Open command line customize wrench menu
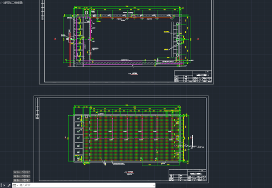The height and width of the screenshot is (188, 272). (9, 185)
